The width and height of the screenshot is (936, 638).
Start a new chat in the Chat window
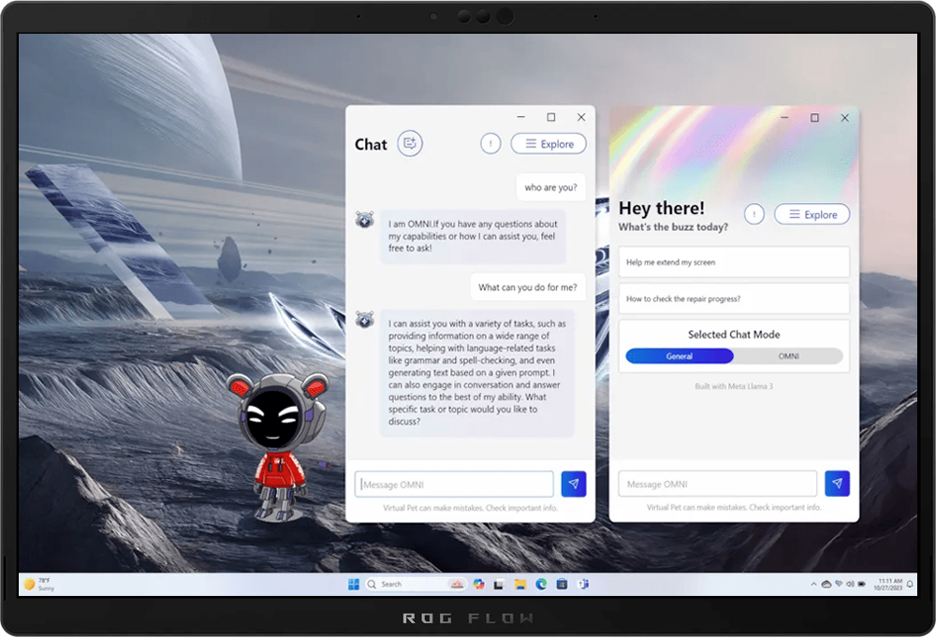[410, 143]
